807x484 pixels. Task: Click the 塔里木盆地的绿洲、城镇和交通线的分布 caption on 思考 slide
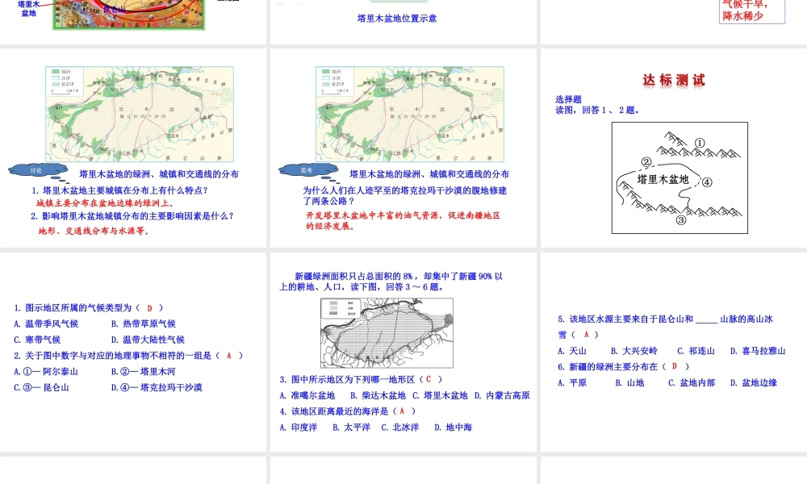coord(429,174)
